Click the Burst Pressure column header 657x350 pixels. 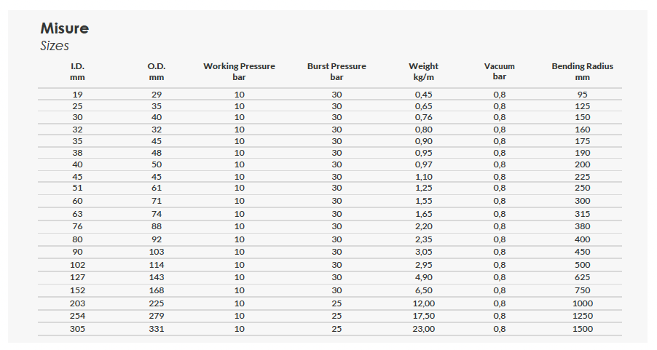(x=337, y=71)
